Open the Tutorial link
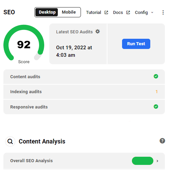 coord(93,13)
